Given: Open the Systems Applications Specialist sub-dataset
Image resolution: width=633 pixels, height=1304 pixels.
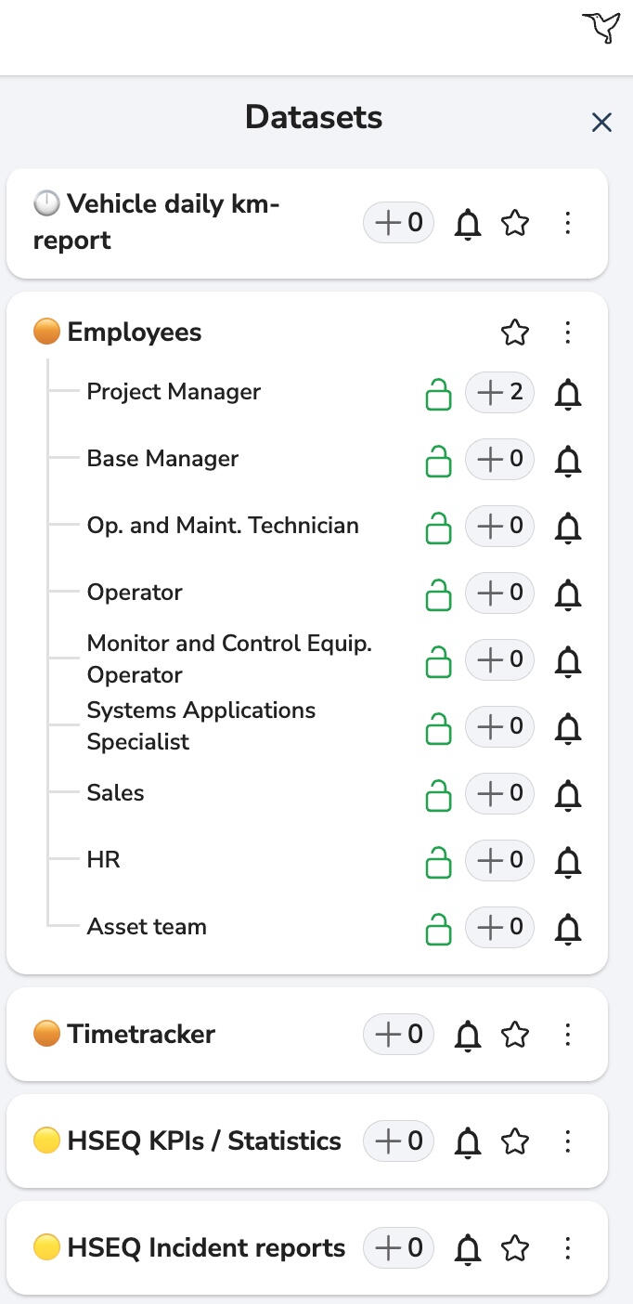Looking at the screenshot, I should [x=200, y=726].
